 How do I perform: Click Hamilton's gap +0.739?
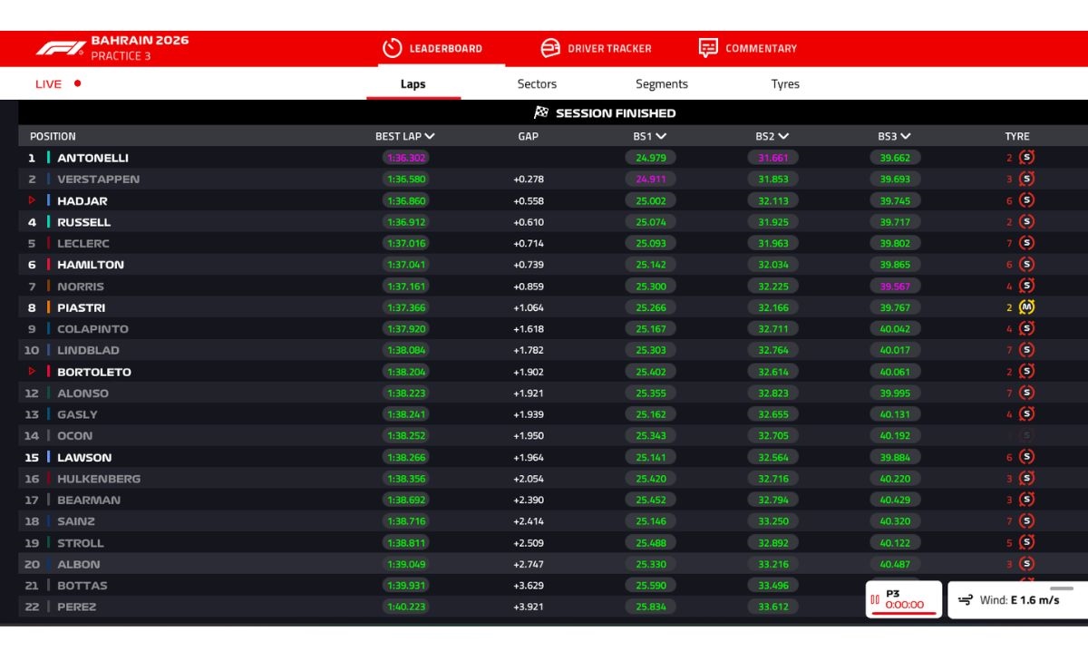click(528, 265)
